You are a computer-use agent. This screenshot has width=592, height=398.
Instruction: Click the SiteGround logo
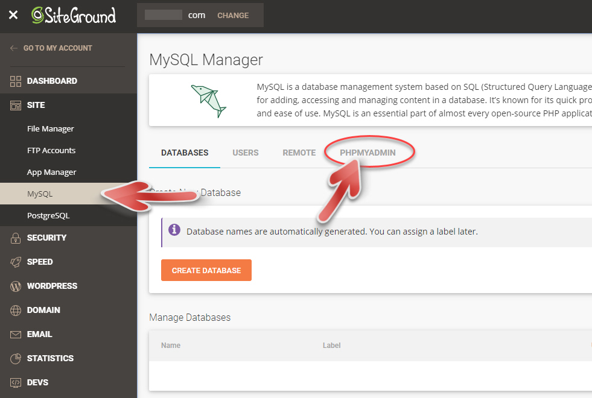pos(74,16)
